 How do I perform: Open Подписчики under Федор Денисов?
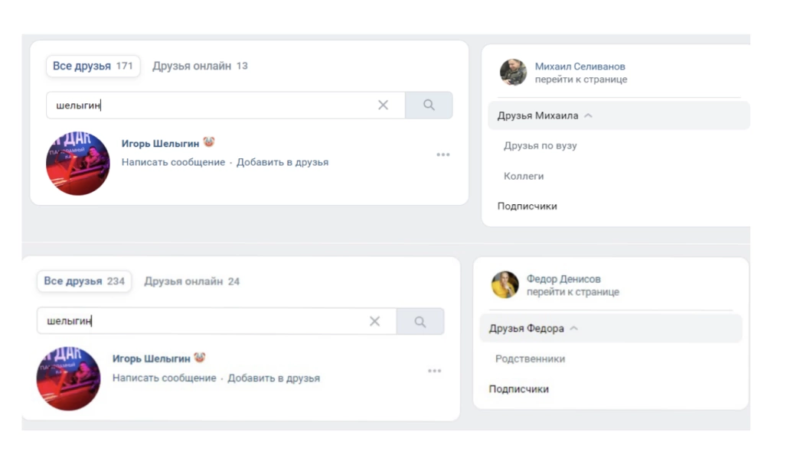(519, 389)
